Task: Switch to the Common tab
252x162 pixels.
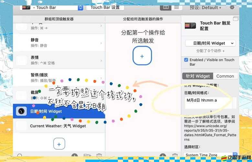Action: coord(225,76)
